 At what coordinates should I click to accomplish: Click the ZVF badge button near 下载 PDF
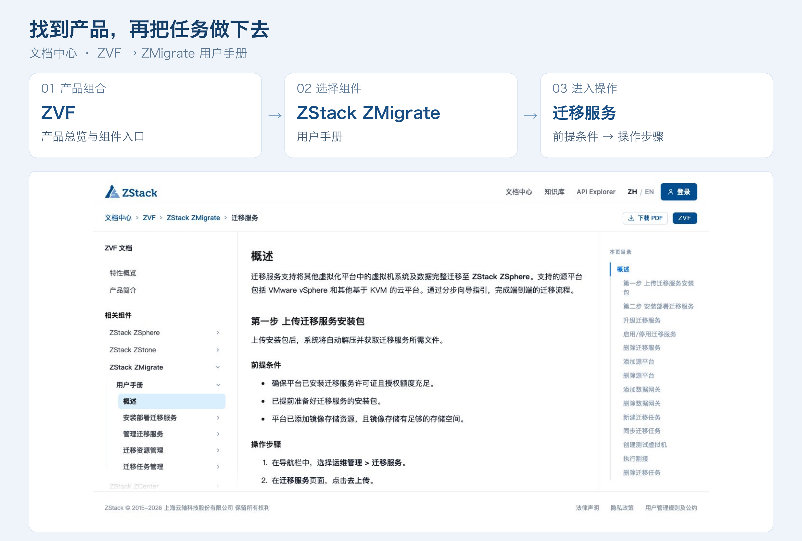pyautogui.click(x=685, y=218)
